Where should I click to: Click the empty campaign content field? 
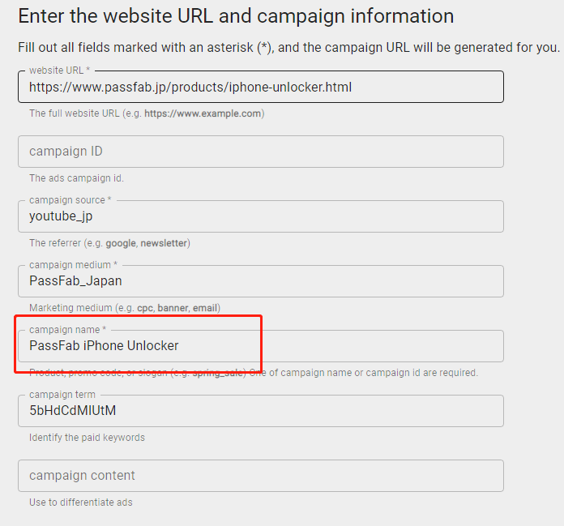[259, 476]
